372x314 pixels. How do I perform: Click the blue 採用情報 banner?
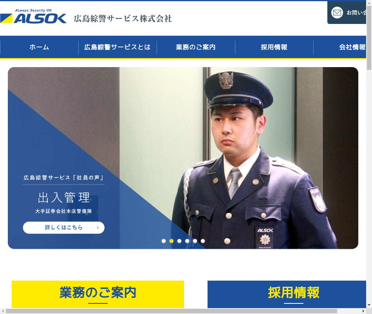pos(287,294)
